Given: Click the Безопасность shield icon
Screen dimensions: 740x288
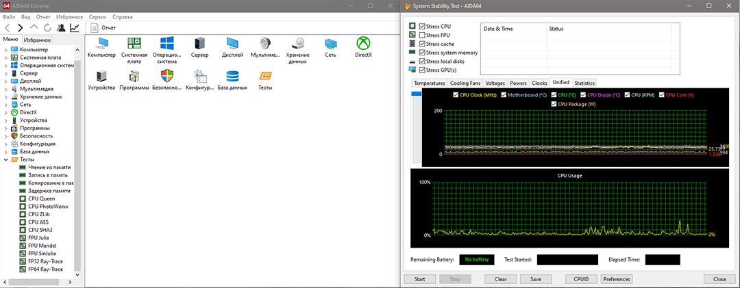Looking at the screenshot, I should pyautogui.click(x=166, y=77).
